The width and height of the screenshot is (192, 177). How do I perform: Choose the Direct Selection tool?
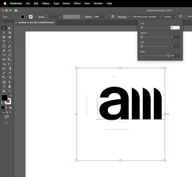[x=10, y=28]
